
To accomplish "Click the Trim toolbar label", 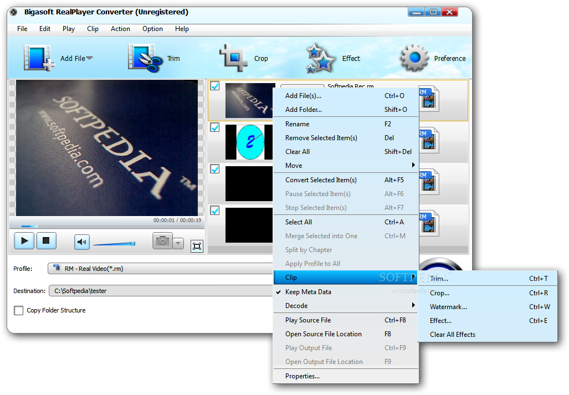I will click(173, 58).
